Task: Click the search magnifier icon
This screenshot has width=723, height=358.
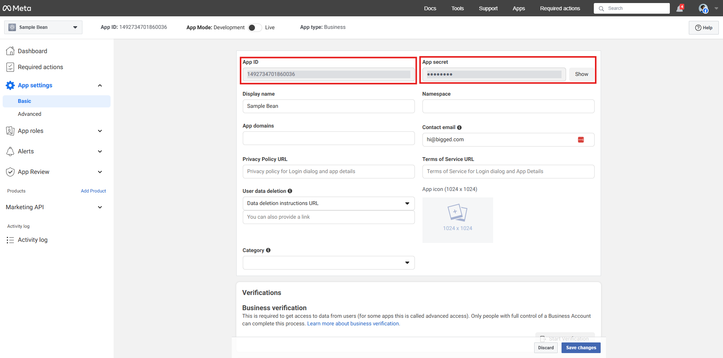Action: click(601, 8)
